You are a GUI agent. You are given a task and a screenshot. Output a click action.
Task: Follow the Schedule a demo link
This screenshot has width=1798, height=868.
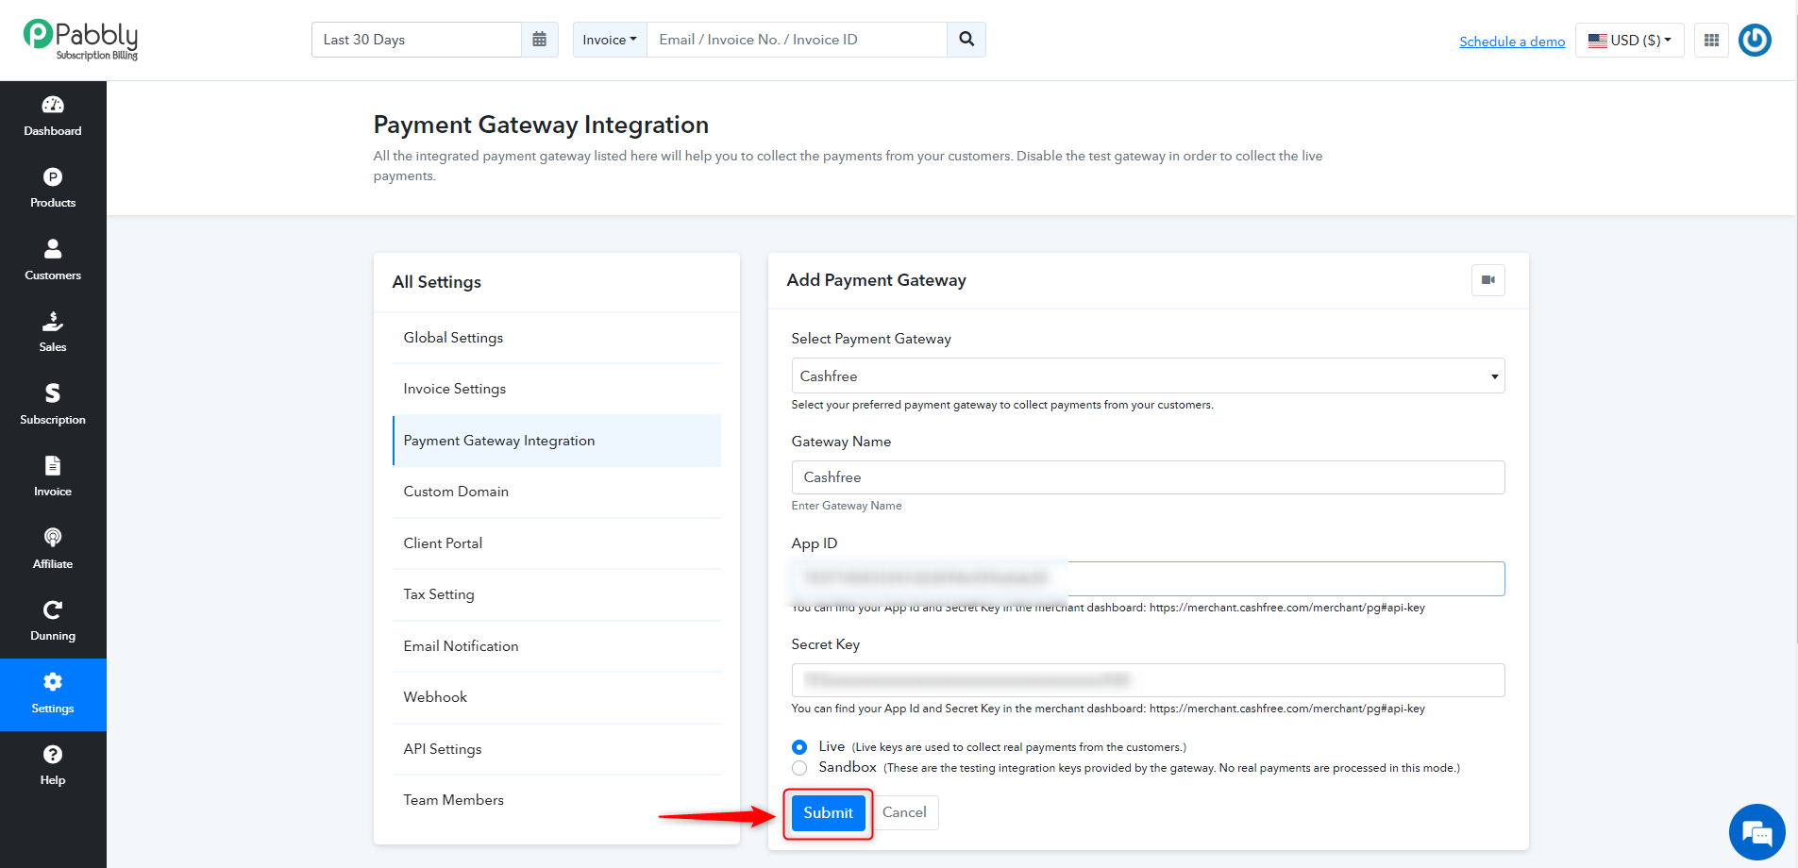coord(1512,42)
